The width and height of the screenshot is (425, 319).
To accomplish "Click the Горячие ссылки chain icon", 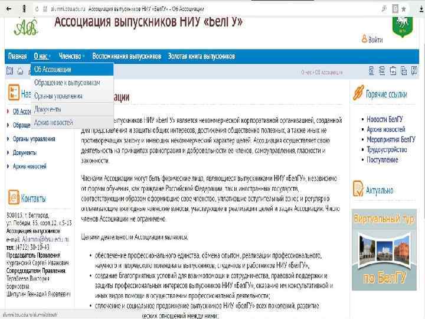I will pyautogui.click(x=358, y=93).
